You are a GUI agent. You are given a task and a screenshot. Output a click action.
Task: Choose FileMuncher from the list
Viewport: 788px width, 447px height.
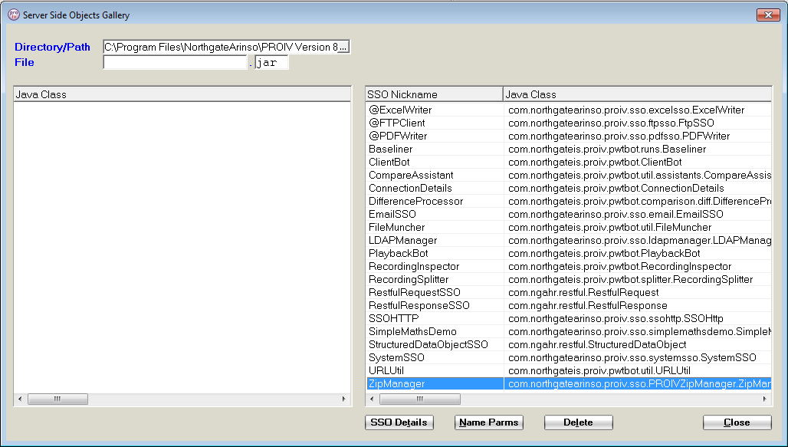pos(569,227)
